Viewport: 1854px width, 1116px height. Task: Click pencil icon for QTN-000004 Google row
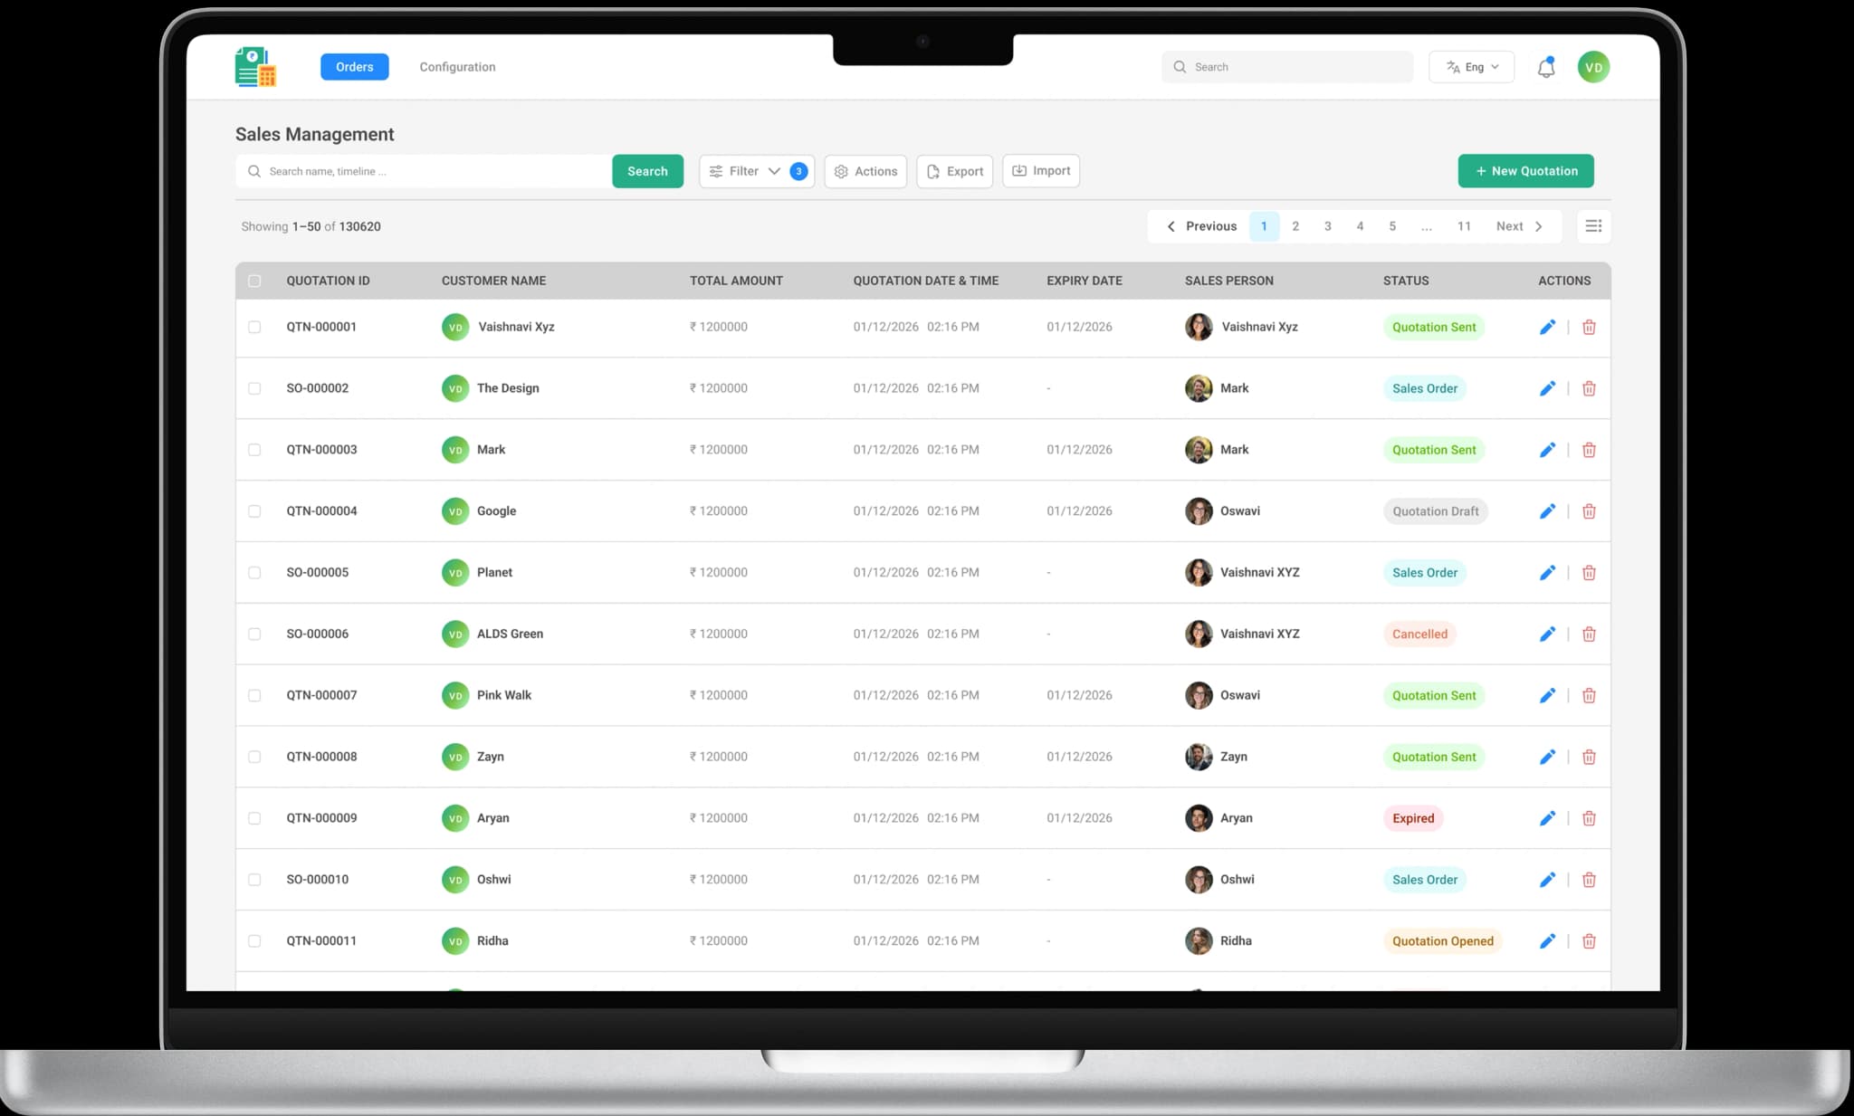tap(1547, 511)
